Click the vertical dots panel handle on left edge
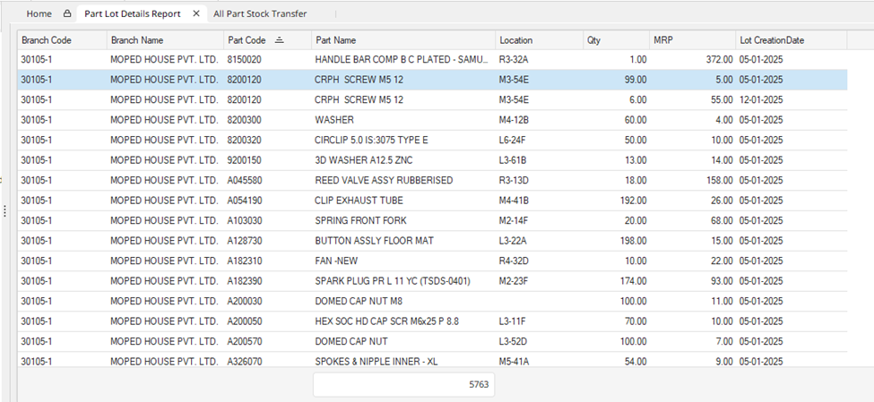This screenshot has width=874, height=402. point(4,211)
